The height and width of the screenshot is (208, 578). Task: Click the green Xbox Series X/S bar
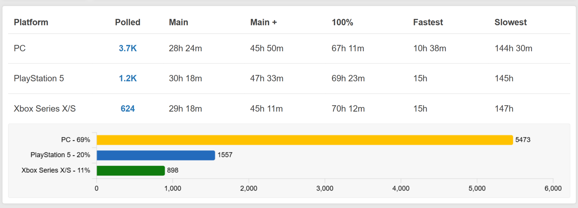click(130, 170)
